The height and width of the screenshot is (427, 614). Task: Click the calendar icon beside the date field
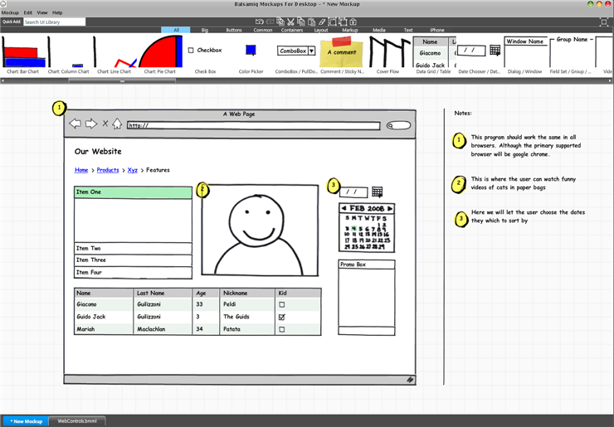point(377,192)
